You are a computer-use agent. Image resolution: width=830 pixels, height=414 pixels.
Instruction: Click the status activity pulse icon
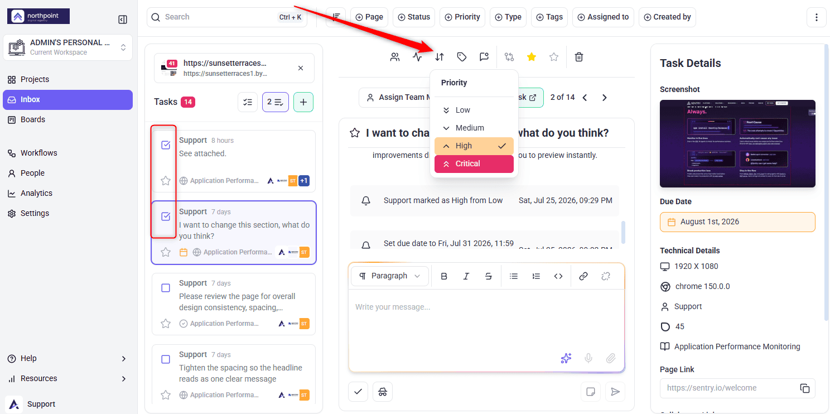pyautogui.click(x=417, y=56)
